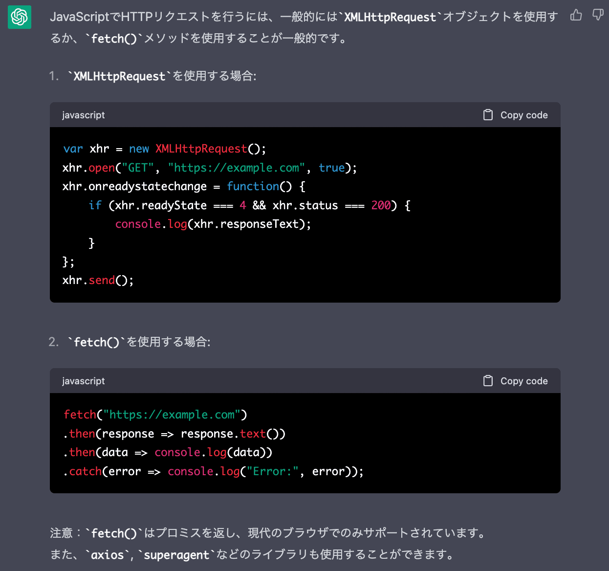Click the response.text() call in first .then line

tap(233, 434)
